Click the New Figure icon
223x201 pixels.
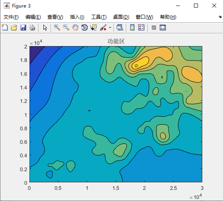point(5,27)
